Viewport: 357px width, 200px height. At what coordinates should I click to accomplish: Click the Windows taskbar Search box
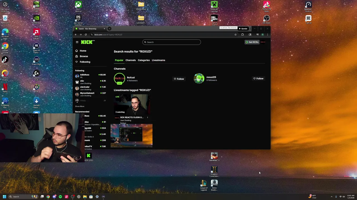click(23, 197)
